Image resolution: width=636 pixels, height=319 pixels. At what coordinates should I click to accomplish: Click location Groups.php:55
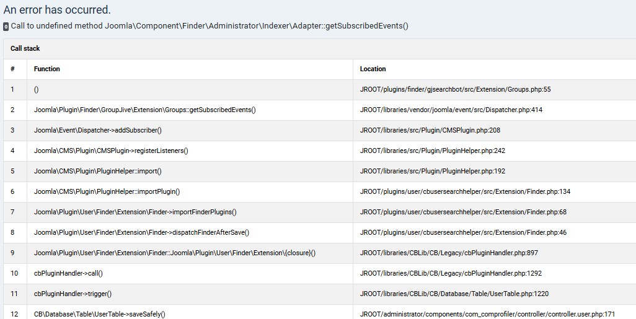[x=455, y=90]
